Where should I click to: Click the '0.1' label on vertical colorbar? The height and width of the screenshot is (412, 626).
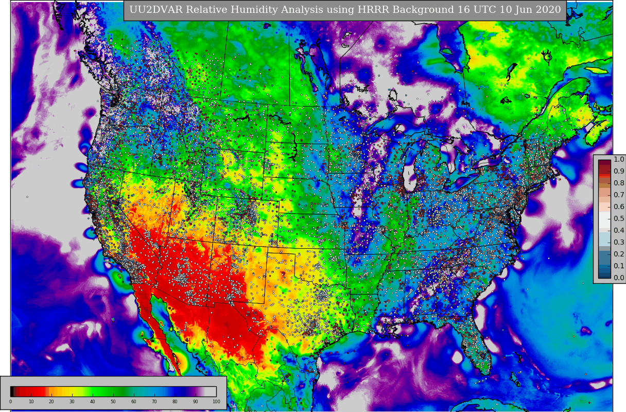619,266
